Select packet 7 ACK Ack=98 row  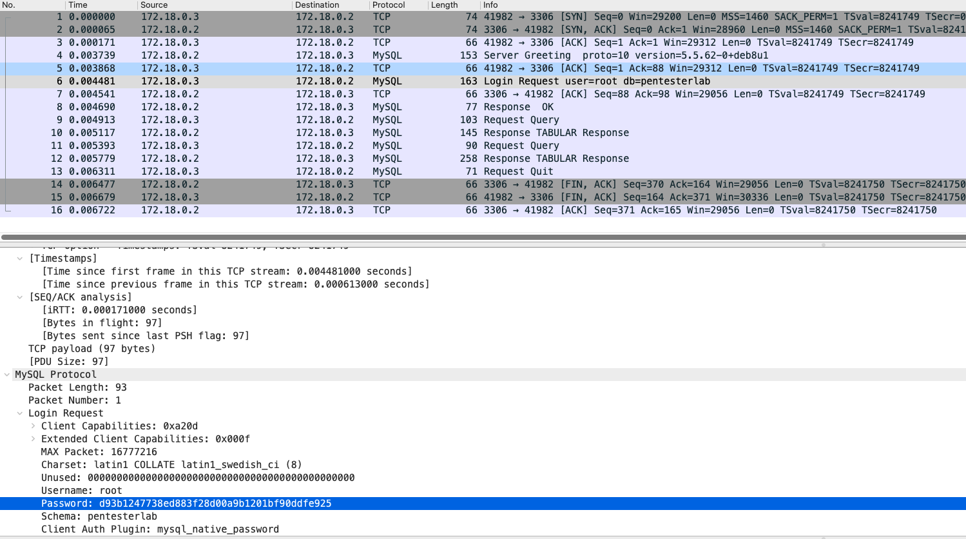point(483,94)
